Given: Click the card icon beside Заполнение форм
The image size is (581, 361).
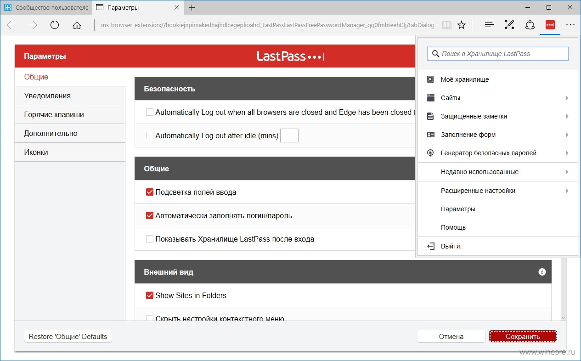Looking at the screenshot, I should [430, 135].
